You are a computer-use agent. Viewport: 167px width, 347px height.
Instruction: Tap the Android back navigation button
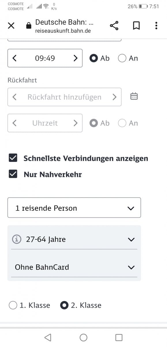[x=48, y=337]
